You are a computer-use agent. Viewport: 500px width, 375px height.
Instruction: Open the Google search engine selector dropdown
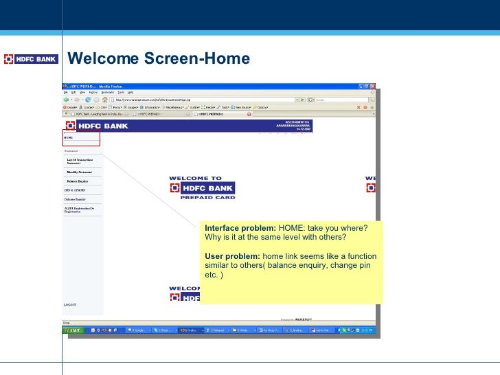click(311, 100)
